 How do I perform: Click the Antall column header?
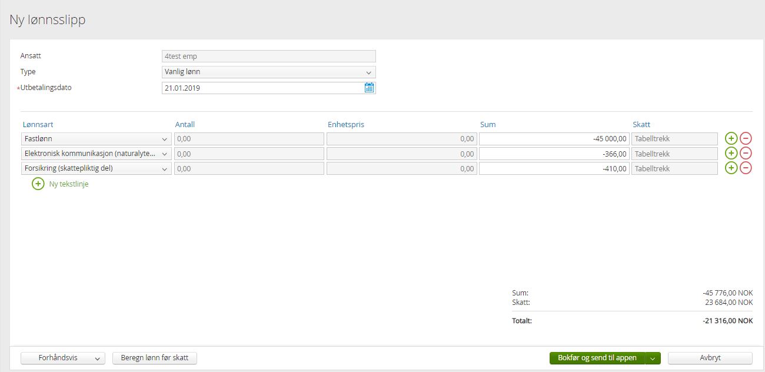click(x=185, y=125)
